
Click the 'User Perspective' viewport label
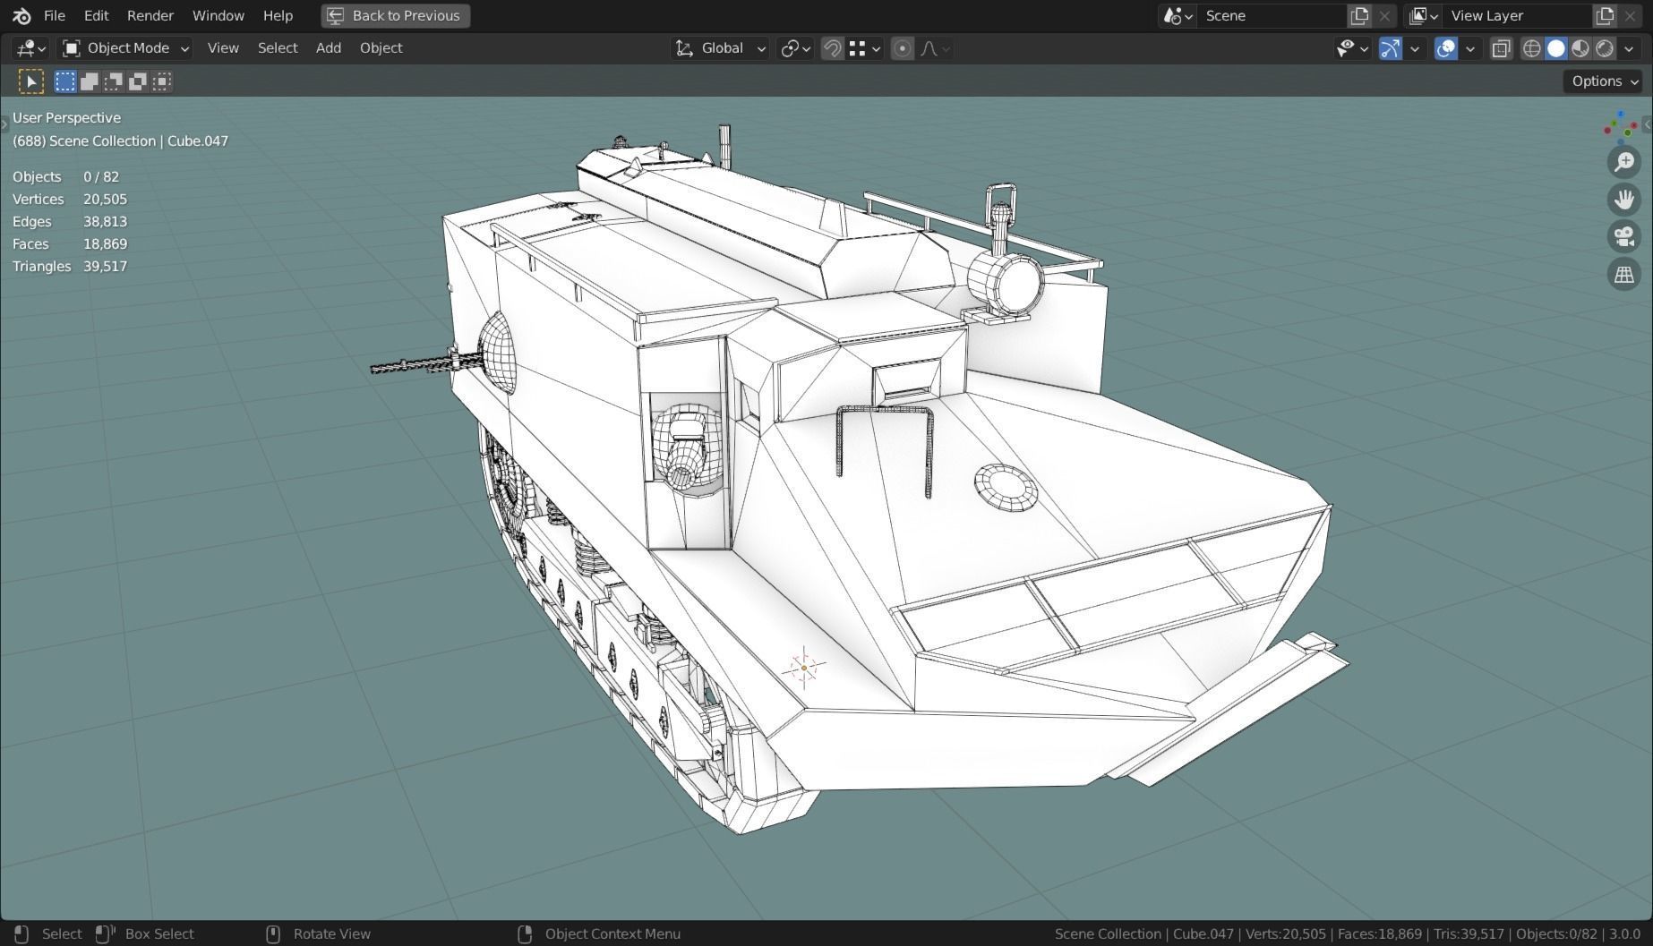coord(66,117)
